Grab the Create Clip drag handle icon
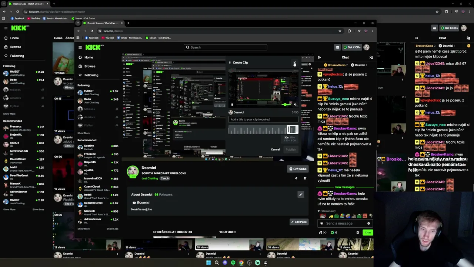The height and width of the screenshot is (267, 474). click(230, 63)
